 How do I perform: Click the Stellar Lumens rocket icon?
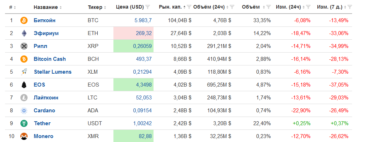[x=24, y=72]
